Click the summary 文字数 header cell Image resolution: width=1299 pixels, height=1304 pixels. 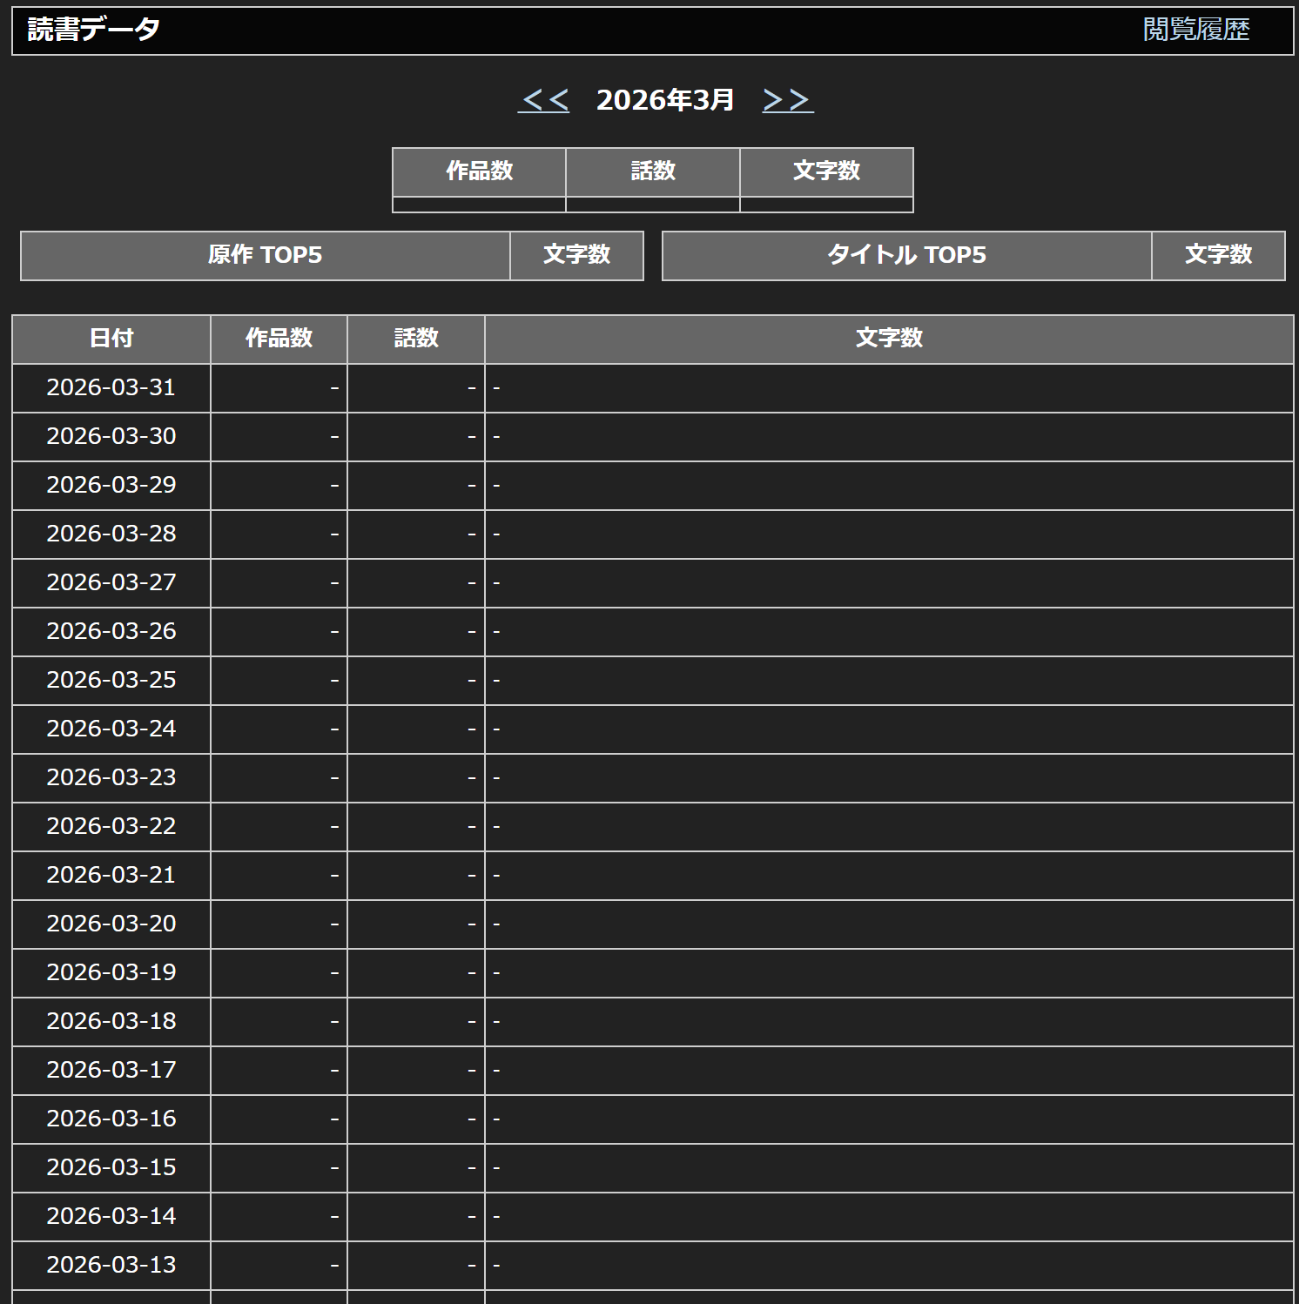tap(826, 171)
